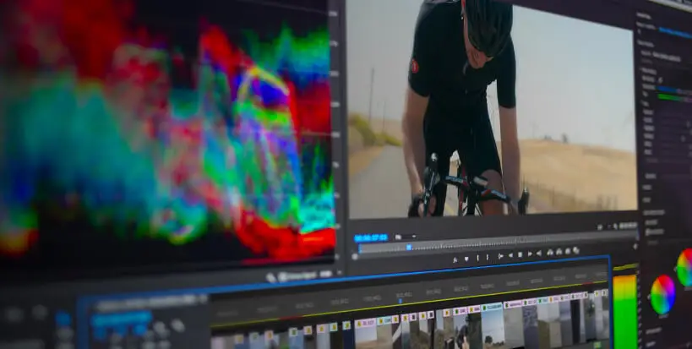Step back one frame
The image size is (692, 349).
coord(510,255)
